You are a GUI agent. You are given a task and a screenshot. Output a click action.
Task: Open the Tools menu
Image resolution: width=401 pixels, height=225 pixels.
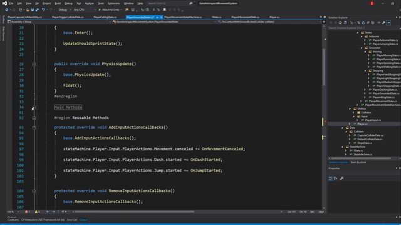pyautogui.click(x=101, y=4)
